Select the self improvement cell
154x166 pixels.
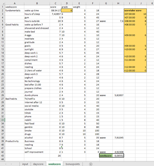point(37,152)
